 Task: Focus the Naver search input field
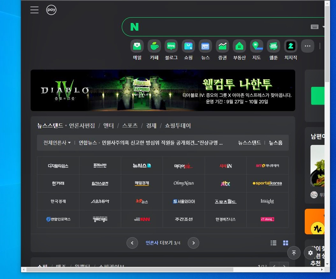point(223,27)
